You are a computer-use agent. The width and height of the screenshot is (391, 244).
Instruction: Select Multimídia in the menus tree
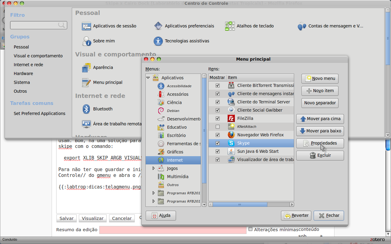(x=177, y=177)
